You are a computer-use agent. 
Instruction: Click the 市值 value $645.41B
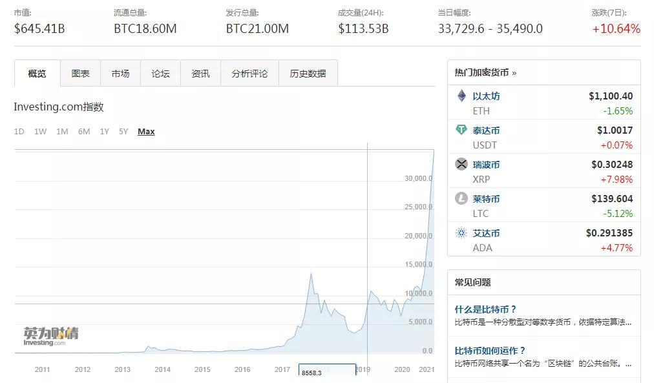pyautogui.click(x=39, y=29)
